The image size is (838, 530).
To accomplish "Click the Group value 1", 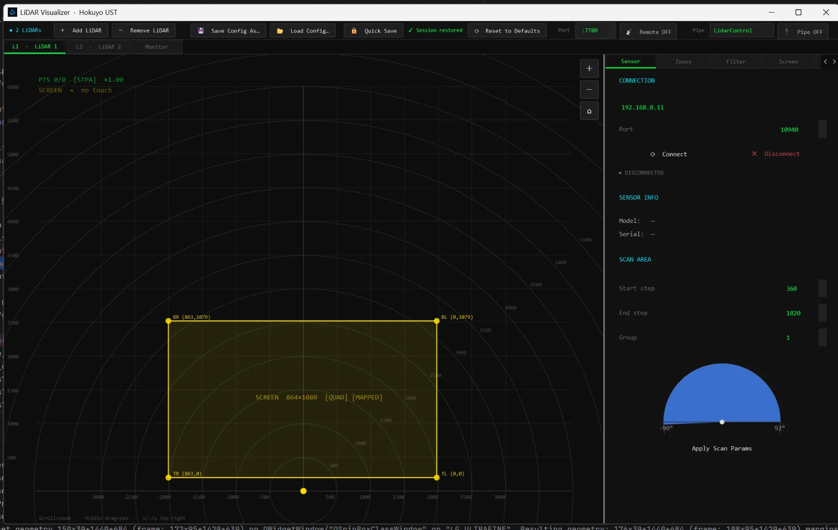I will click(x=788, y=338).
